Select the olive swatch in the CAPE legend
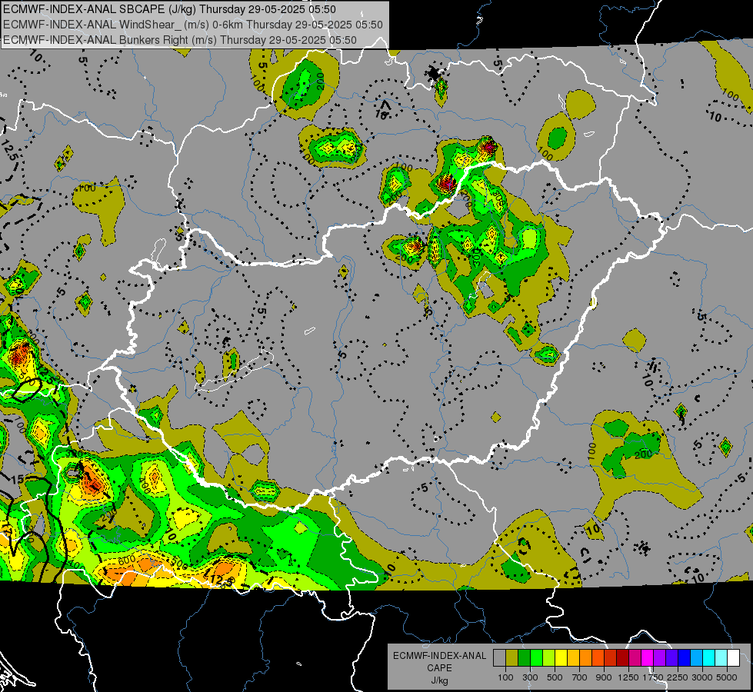The width and height of the screenshot is (753, 692). 511,658
